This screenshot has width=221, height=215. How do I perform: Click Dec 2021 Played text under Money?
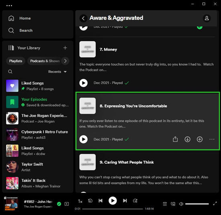(x=108, y=83)
